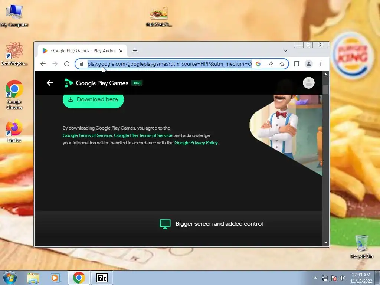Open Google Play Terms of Service link
The image size is (380, 285).
click(x=143, y=135)
